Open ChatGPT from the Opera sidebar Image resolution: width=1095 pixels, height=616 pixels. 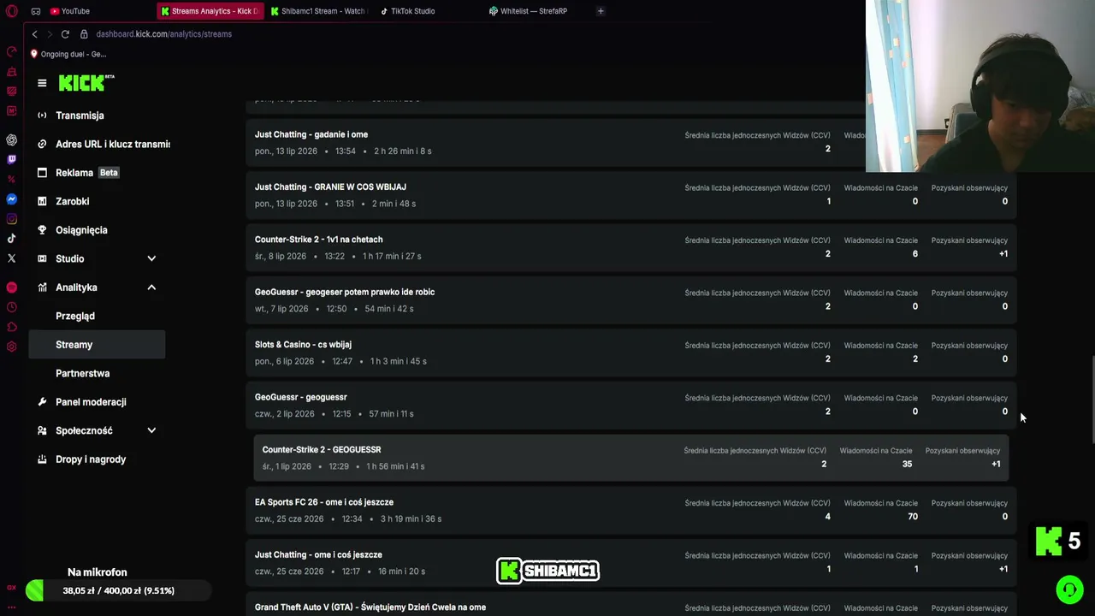coord(11,139)
